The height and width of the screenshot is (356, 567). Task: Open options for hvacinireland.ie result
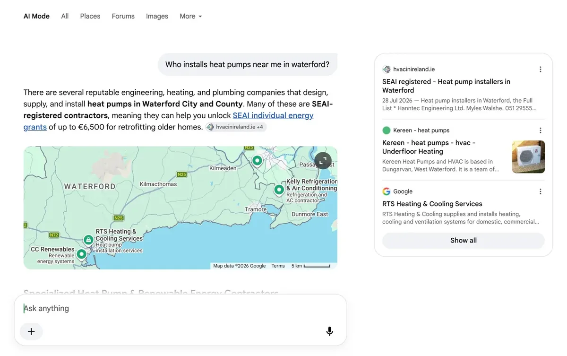pyautogui.click(x=541, y=69)
